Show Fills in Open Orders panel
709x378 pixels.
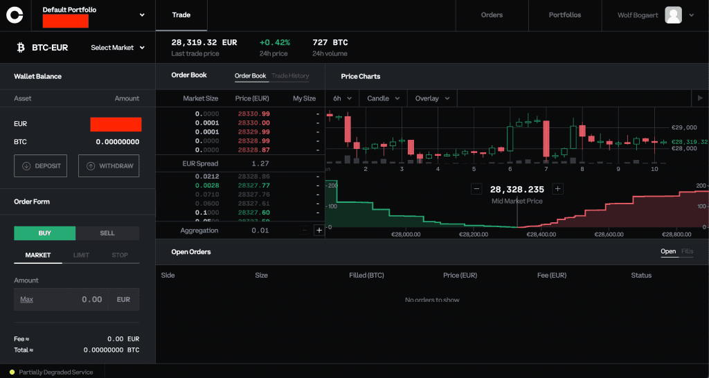687,251
